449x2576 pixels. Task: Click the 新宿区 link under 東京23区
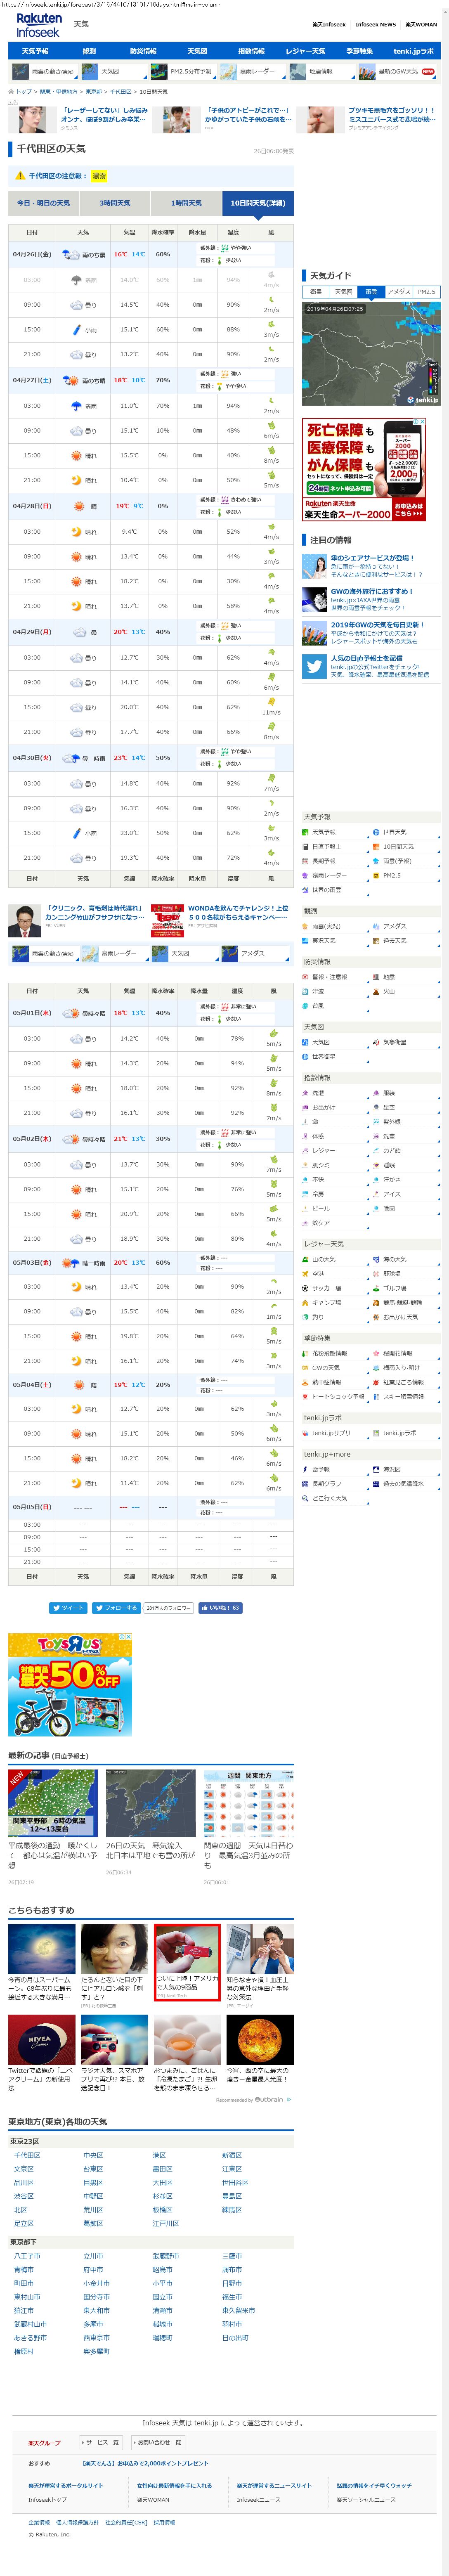point(231,2155)
